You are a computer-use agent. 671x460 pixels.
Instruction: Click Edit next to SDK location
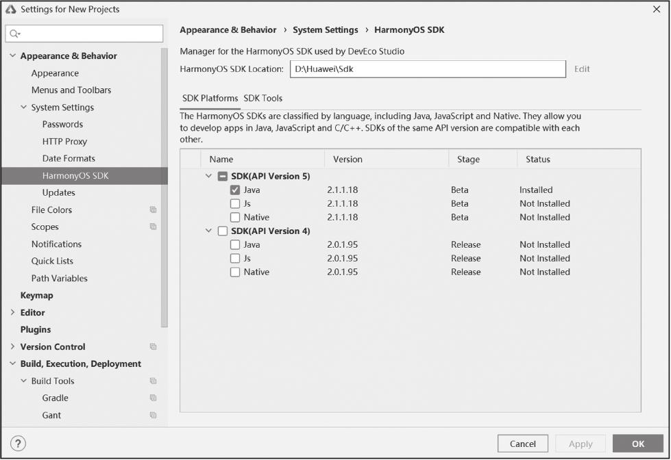(x=582, y=69)
